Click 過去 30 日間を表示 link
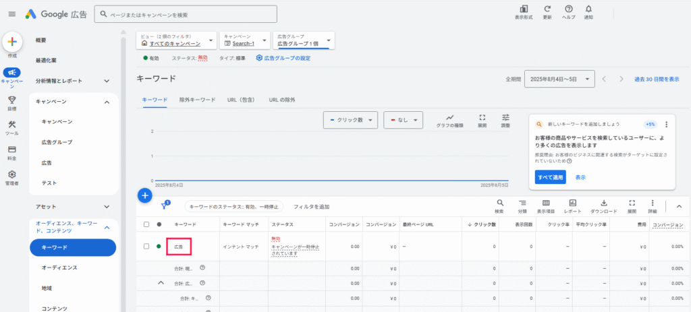This screenshot has width=691, height=312. click(x=657, y=80)
